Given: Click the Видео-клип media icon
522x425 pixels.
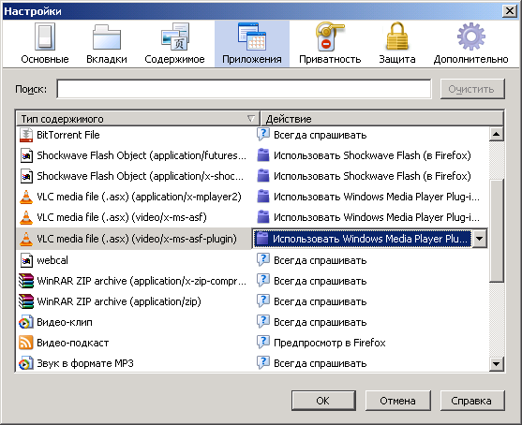Looking at the screenshot, I should 26,322.
